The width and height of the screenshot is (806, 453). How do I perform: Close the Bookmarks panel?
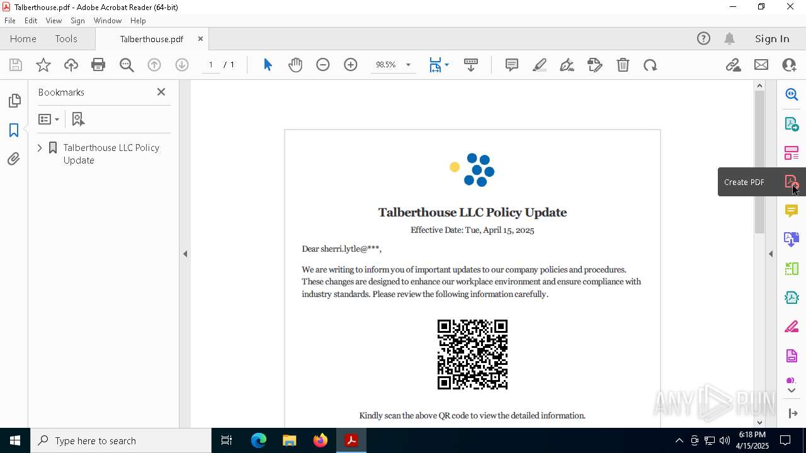point(161,92)
